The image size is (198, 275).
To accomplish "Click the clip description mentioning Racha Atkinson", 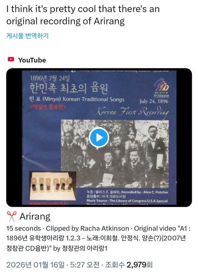I will (99, 238).
